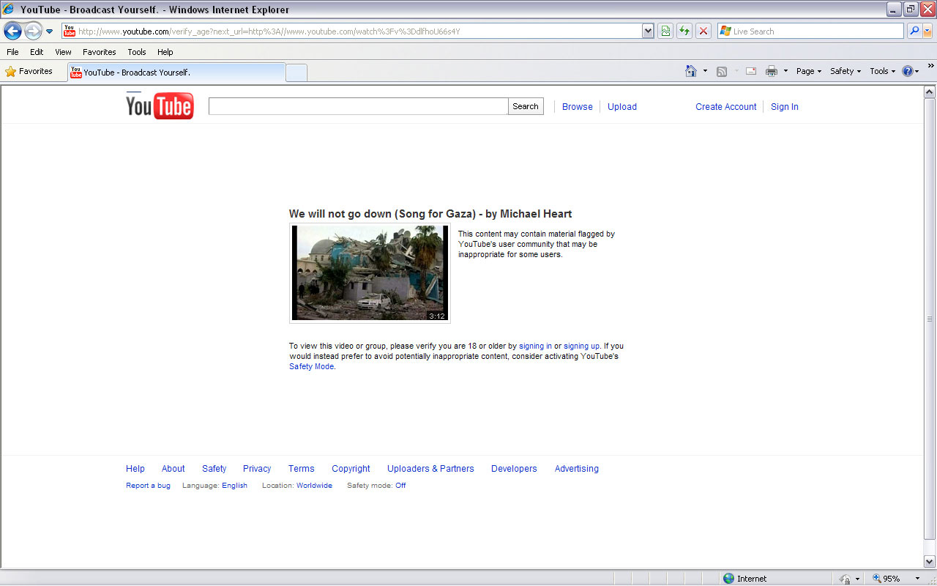
Task: Click the Print icon
Action: pos(772,71)
